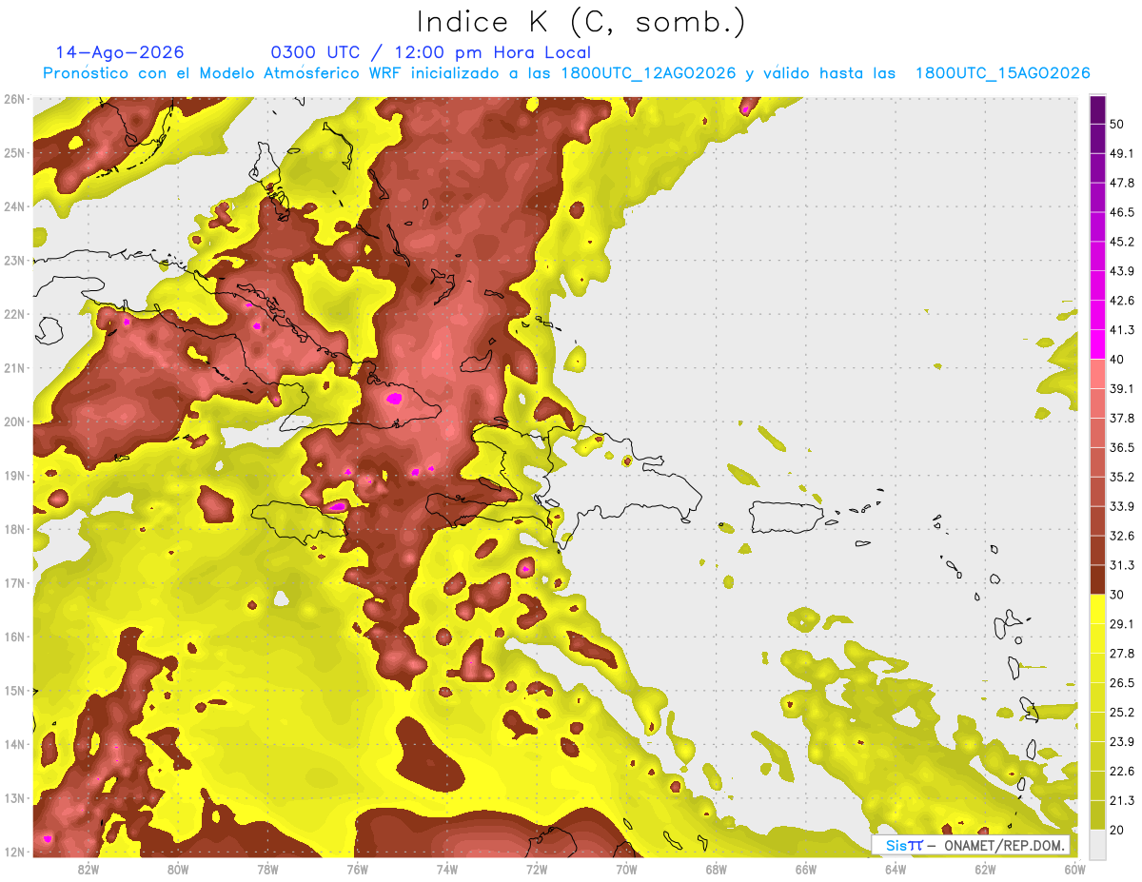Click the colorbar value "47.8"
Image resolution: width=1142 pixels, height=882 pixels.
1123,183
